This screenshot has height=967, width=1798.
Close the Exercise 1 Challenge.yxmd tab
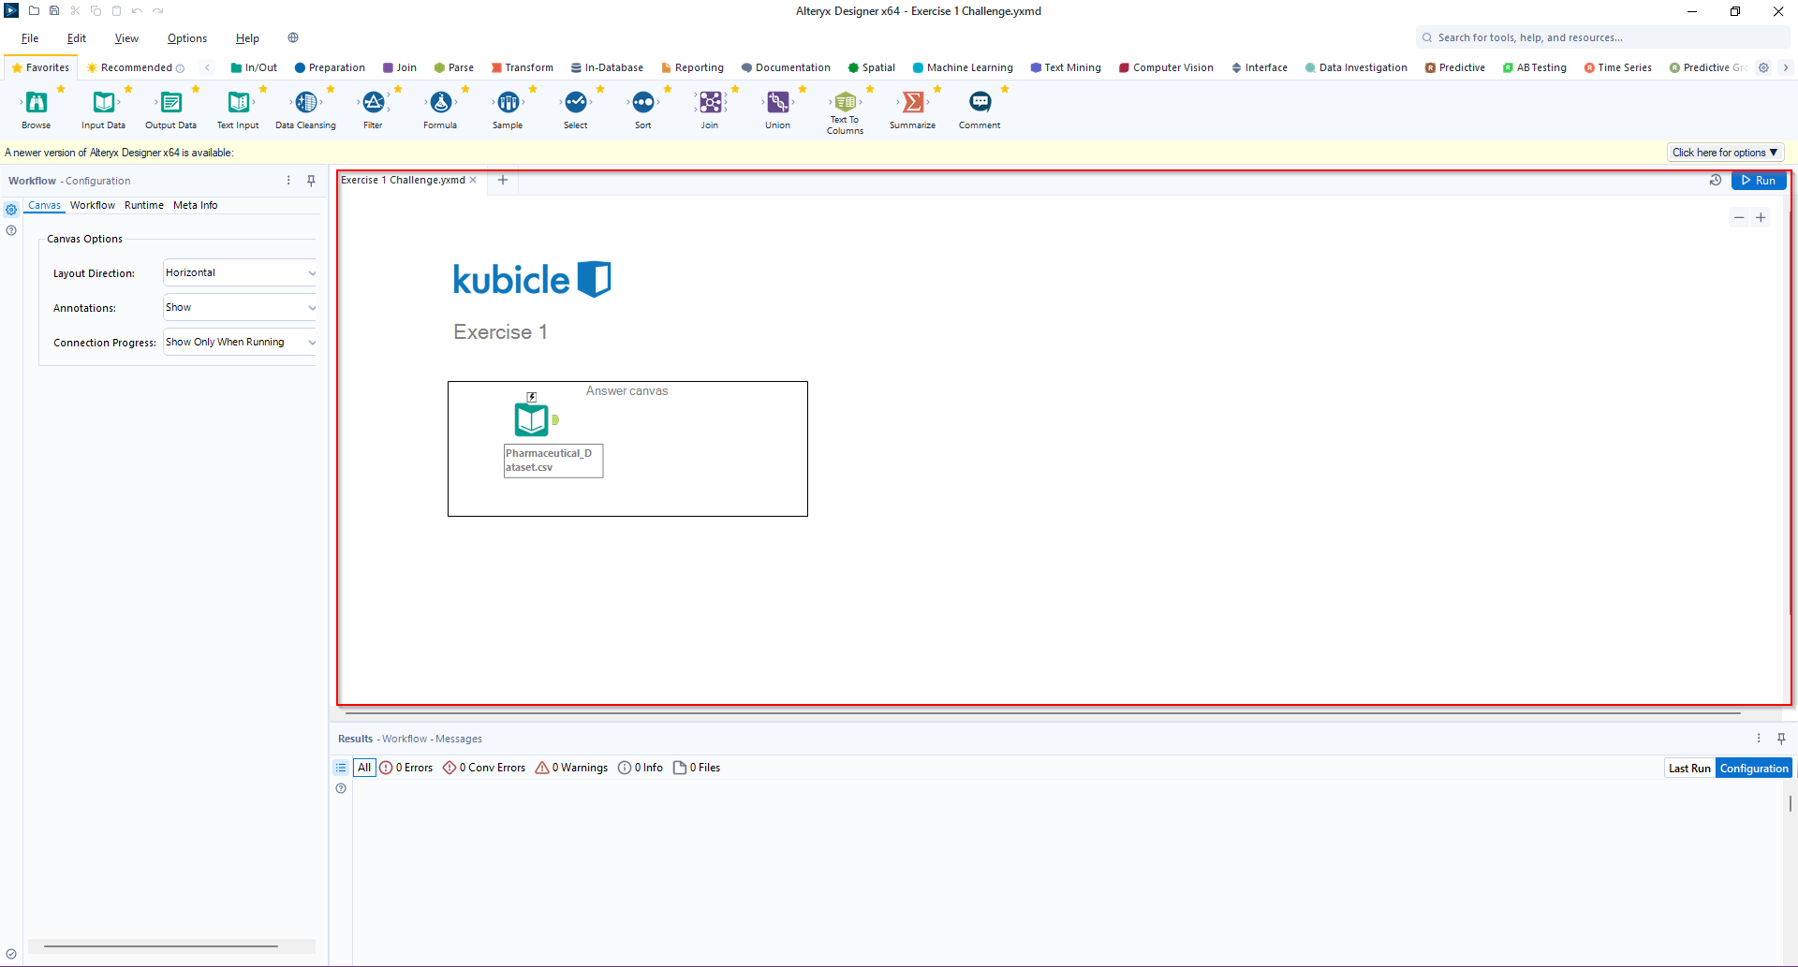[473, 180]
